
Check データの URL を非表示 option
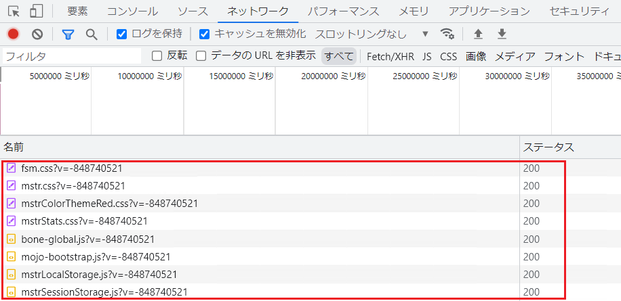click(x=201, y=56)
